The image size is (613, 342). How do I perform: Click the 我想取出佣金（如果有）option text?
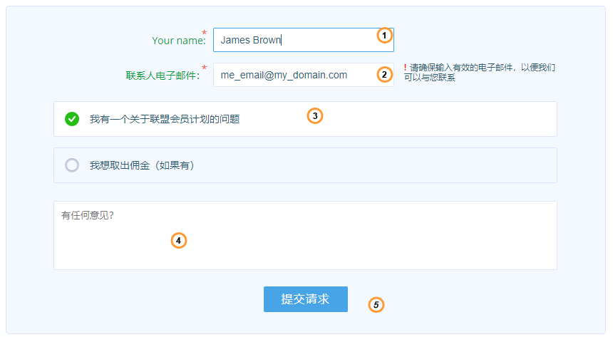(x=142, y=165)
